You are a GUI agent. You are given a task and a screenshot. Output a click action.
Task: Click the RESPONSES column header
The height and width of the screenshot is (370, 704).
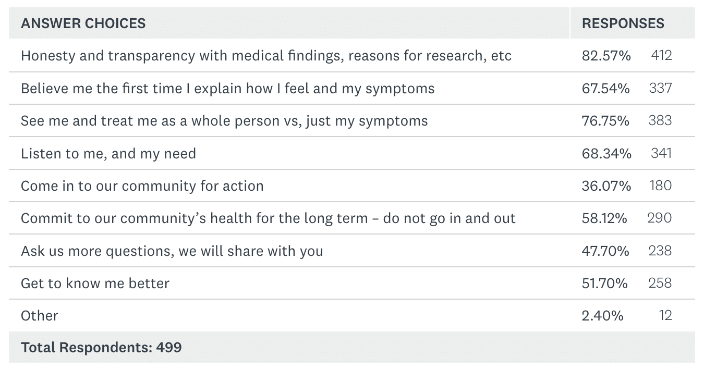tap(623, 23)
